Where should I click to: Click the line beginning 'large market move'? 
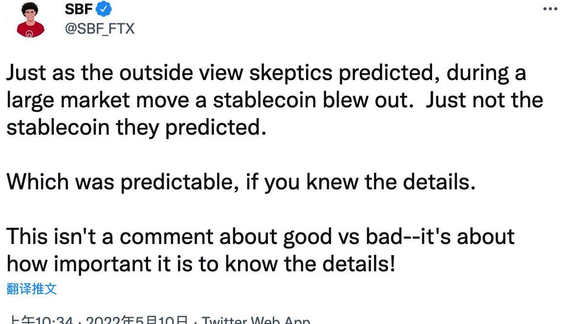[x=275, y=101]
